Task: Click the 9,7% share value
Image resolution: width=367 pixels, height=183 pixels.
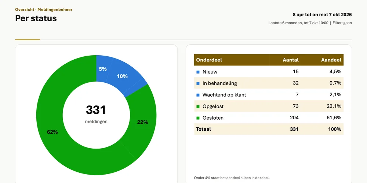Action: pos(335,83)
